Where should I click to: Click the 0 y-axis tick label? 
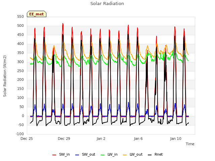[23, 116]
